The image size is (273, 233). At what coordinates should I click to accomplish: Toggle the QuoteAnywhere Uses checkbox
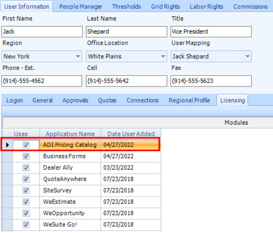pyautogui.click(x=26, y=179)
